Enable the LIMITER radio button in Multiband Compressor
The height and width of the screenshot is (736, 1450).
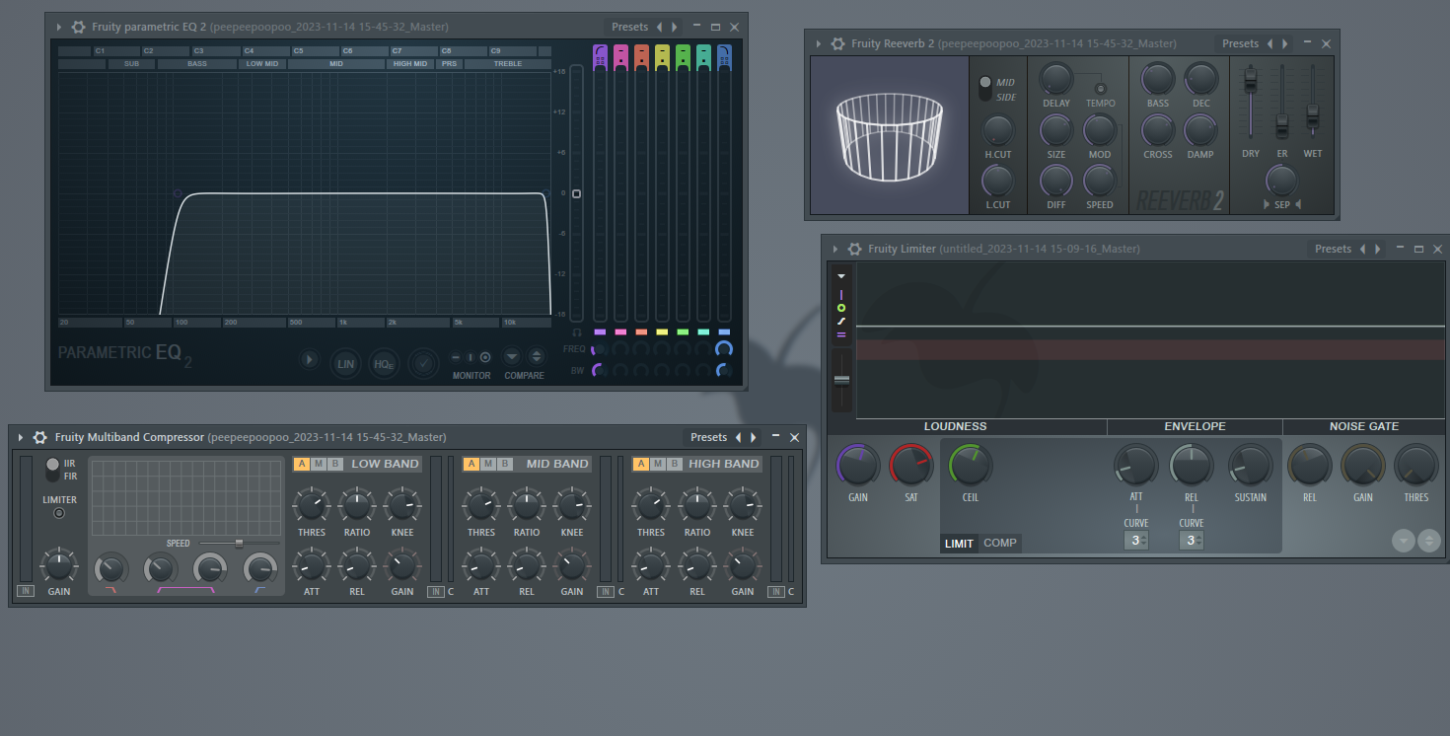point(59,513)
